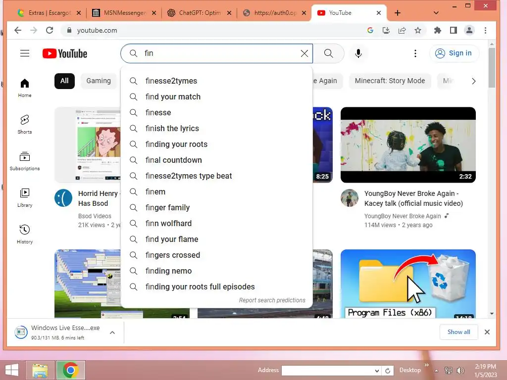Click the browser forward arrow
Screen dimensions: 507x380
coord(34,30)
